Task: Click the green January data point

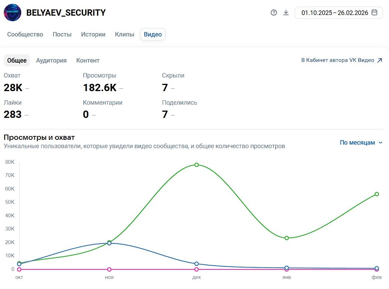Action: [287, 238]
